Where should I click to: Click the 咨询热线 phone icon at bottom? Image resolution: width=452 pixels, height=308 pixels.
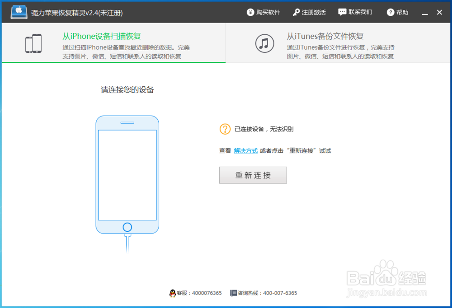(232, 293)
